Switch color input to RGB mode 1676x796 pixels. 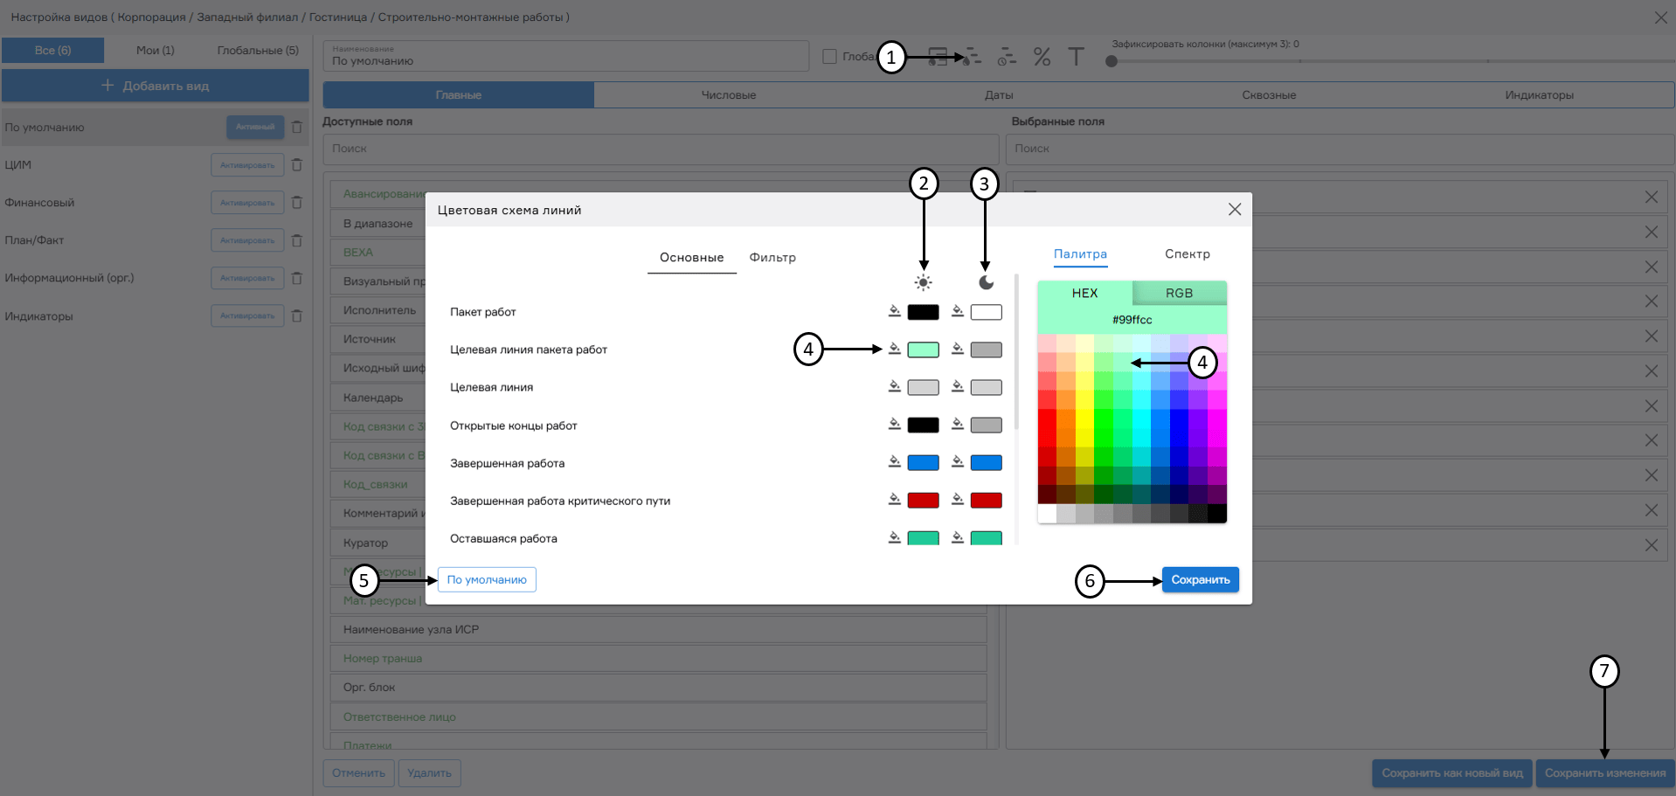(1179, 294)
